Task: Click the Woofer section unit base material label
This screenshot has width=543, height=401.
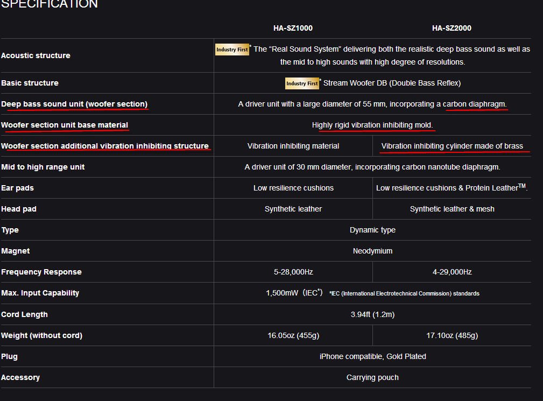Action: coord(65,125)
